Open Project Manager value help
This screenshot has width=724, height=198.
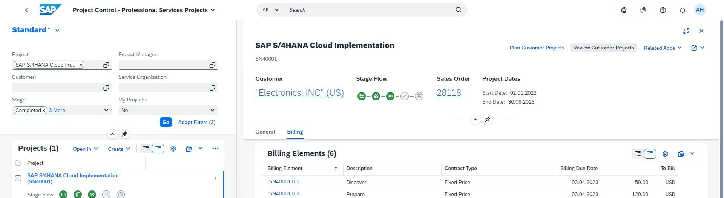(x=212, y=65)
